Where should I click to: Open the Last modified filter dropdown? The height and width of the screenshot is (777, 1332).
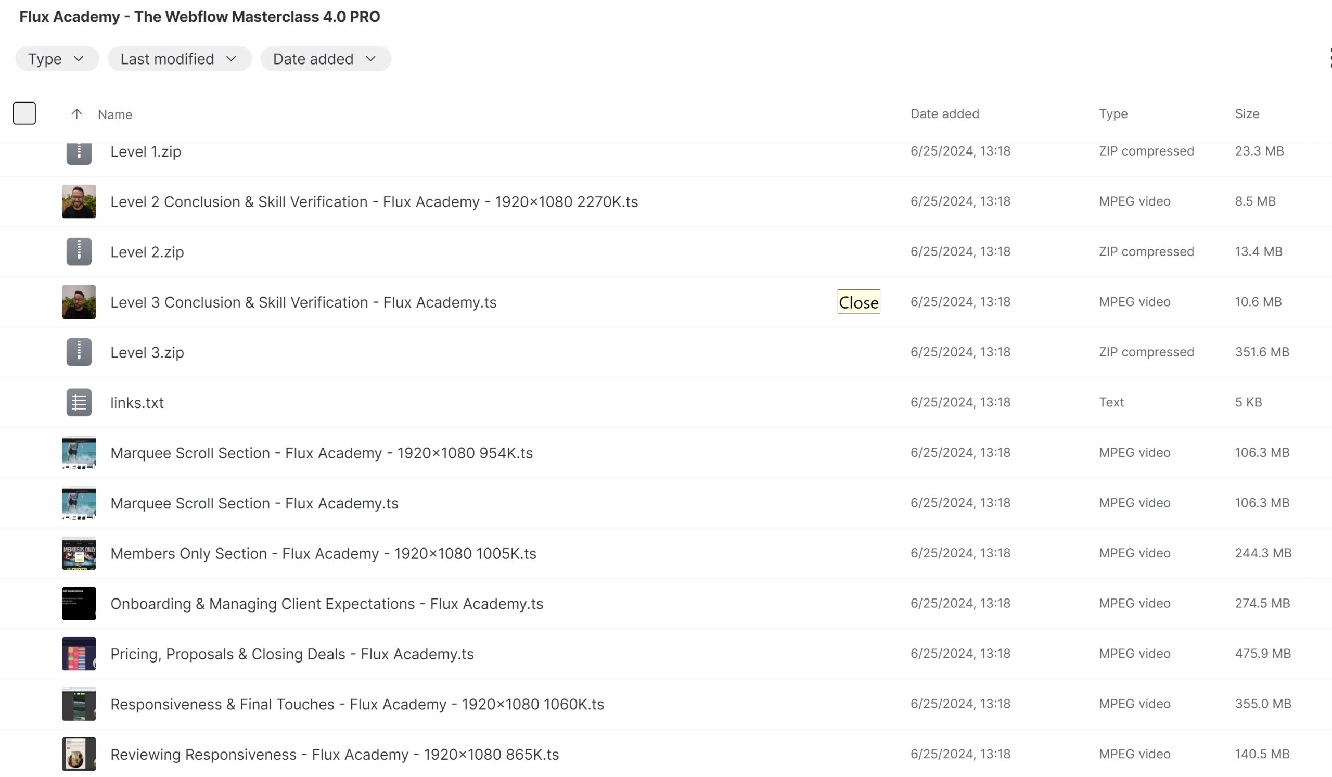179,59
